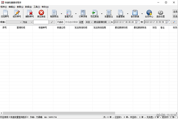Screen dimensions: 178x119
Task: Expand the 批量复制 dropdown arrow
Action: [128, 14]
